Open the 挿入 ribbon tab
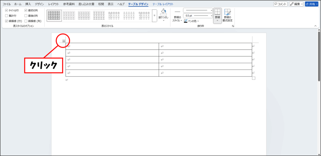Screen dimensions: 321x156 pyautogui.click(x=28, y=4)
